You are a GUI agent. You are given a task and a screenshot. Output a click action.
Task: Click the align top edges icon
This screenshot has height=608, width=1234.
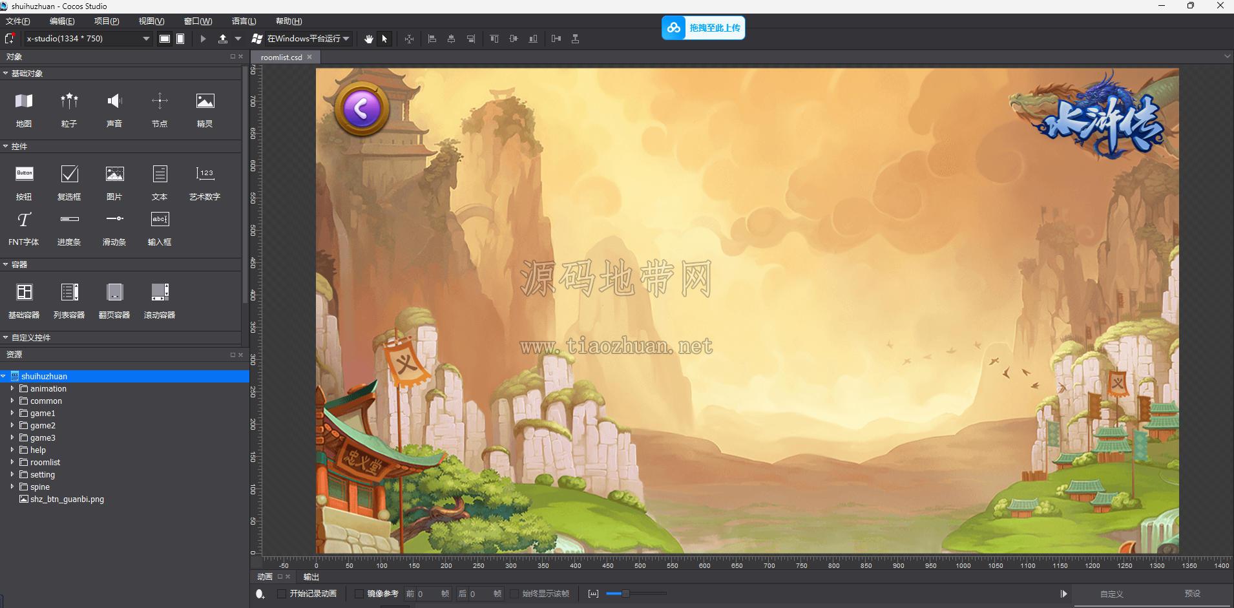(x=494, y=39)
